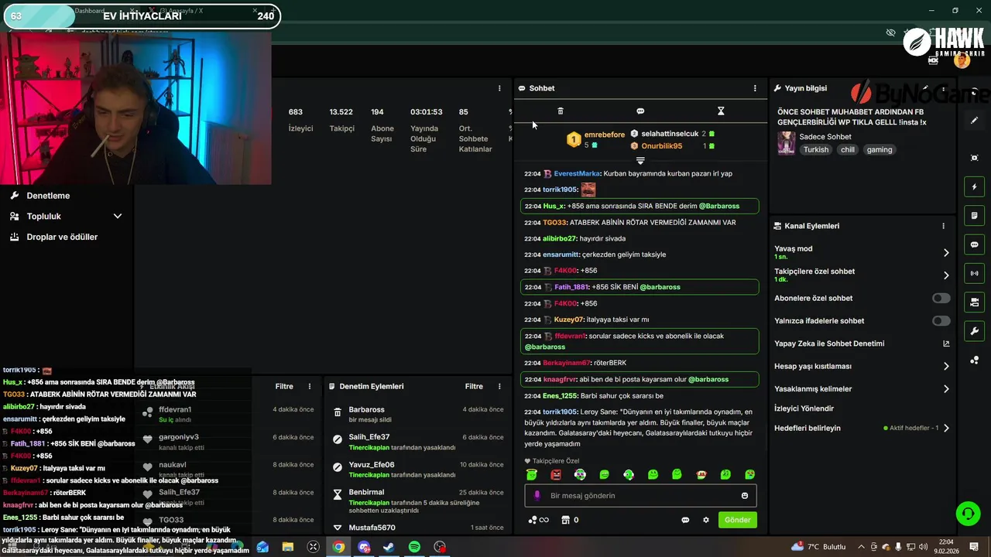Open Spotify from the taskbar
991x557 pixels.
pyautogui.click(x=414, y=547)
